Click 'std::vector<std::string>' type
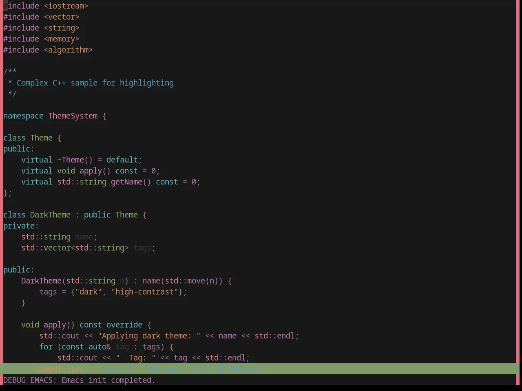Viewport: 522px width, 391px height. tap(75, 248)
